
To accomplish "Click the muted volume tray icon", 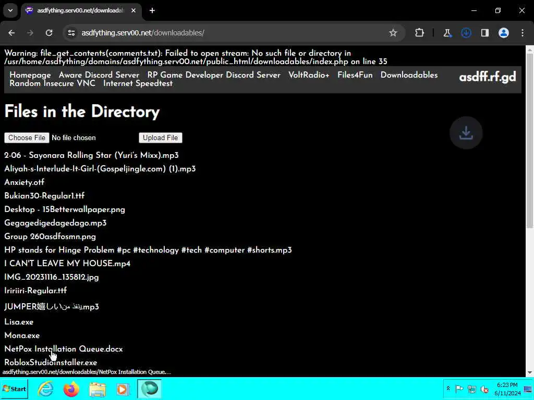I will 484,389.
